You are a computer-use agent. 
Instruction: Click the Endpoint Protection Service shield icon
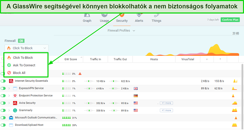pyautogui.click(x=15, y=96)
